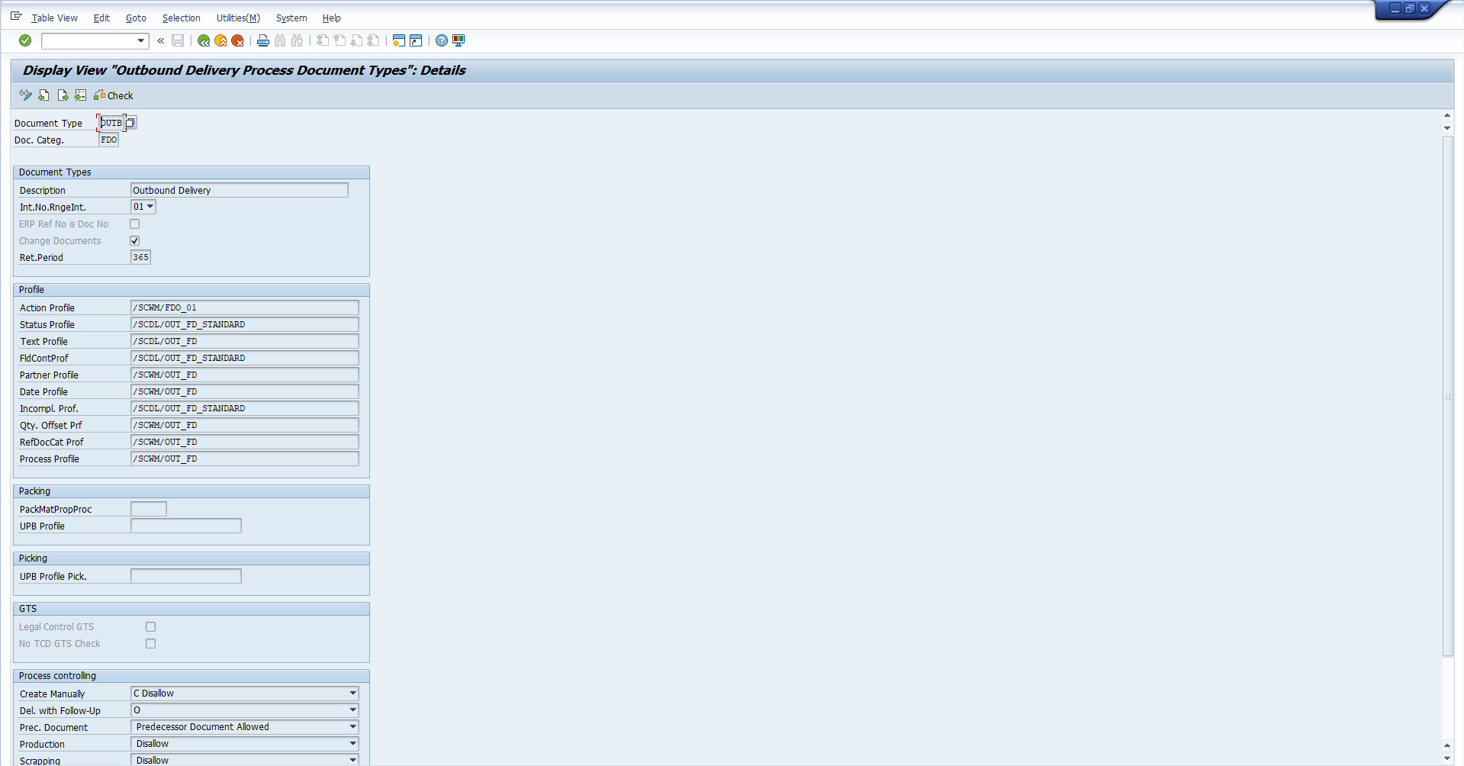
Task: Click the Find binoculars icon
Action: [x=280, y=40]
